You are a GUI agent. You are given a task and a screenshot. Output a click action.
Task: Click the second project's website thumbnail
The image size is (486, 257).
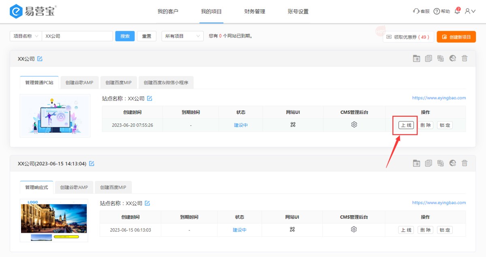[x=54, y=220]
